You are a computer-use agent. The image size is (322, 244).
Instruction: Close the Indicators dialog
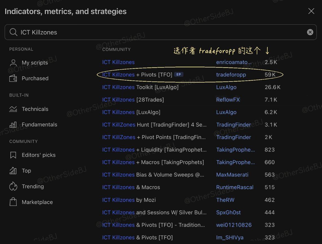click(311, 11)
